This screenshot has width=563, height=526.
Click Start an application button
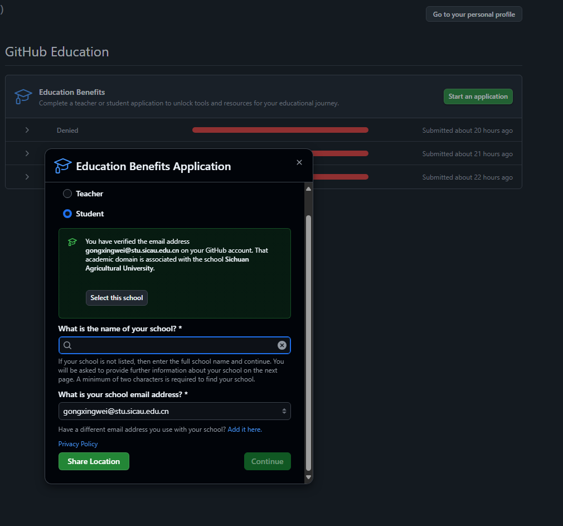tap(478, 96)
